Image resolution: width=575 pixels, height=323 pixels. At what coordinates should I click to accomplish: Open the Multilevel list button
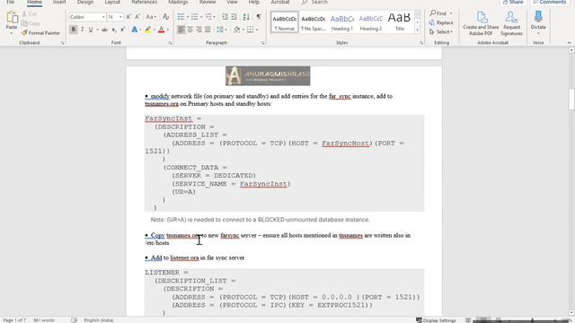[x=208, y=17]
